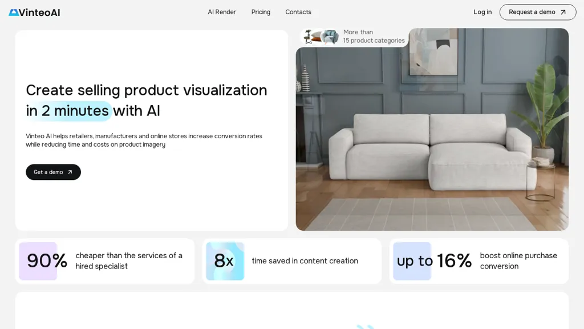Click the Vinteo AI description paragraph

(144, 141)
